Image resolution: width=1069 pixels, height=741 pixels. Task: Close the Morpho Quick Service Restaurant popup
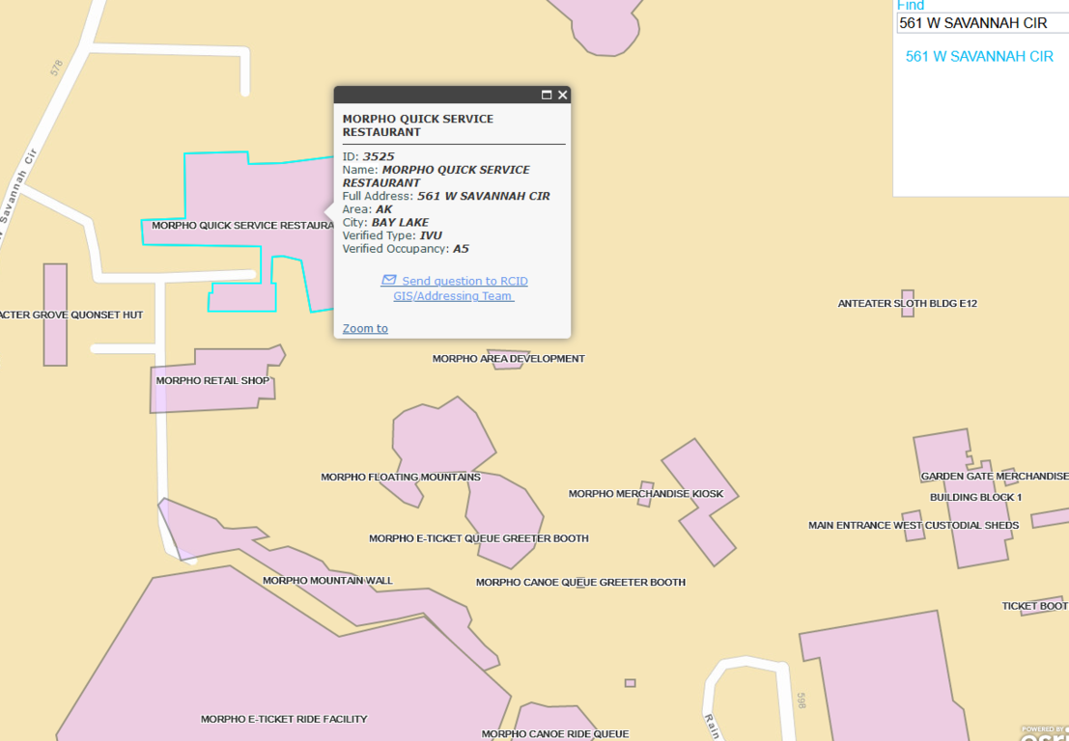coord(562,95)
